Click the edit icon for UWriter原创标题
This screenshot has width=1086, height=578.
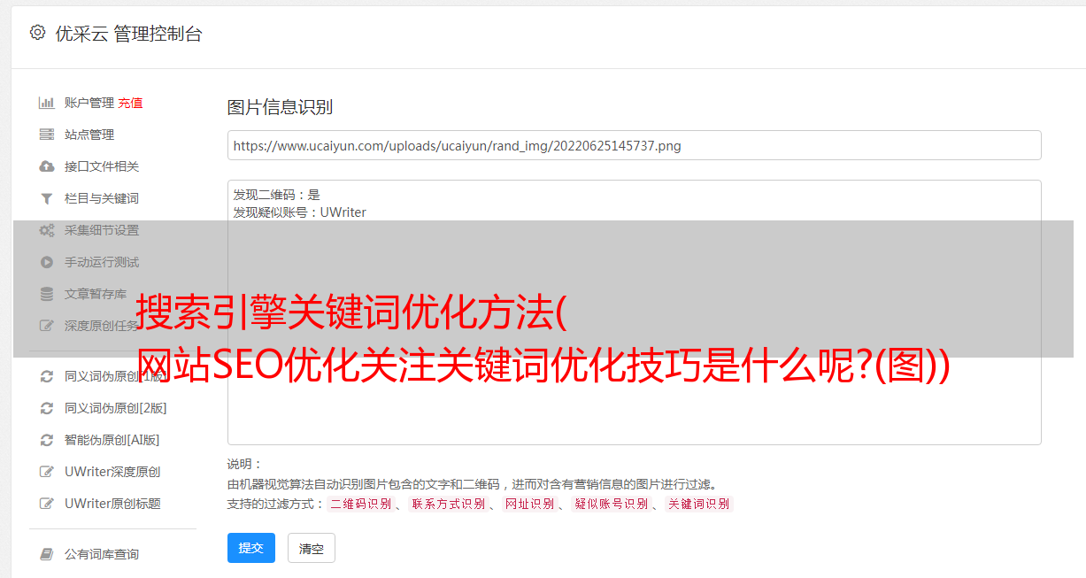point(47,504)
